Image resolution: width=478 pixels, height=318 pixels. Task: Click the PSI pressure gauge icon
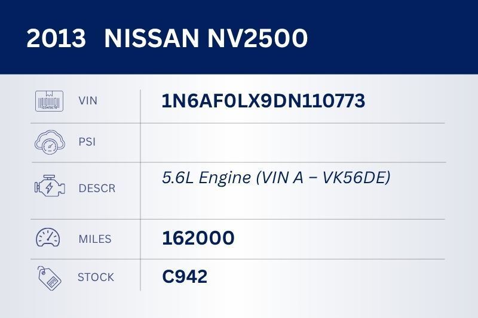click(x=50, y=143)
